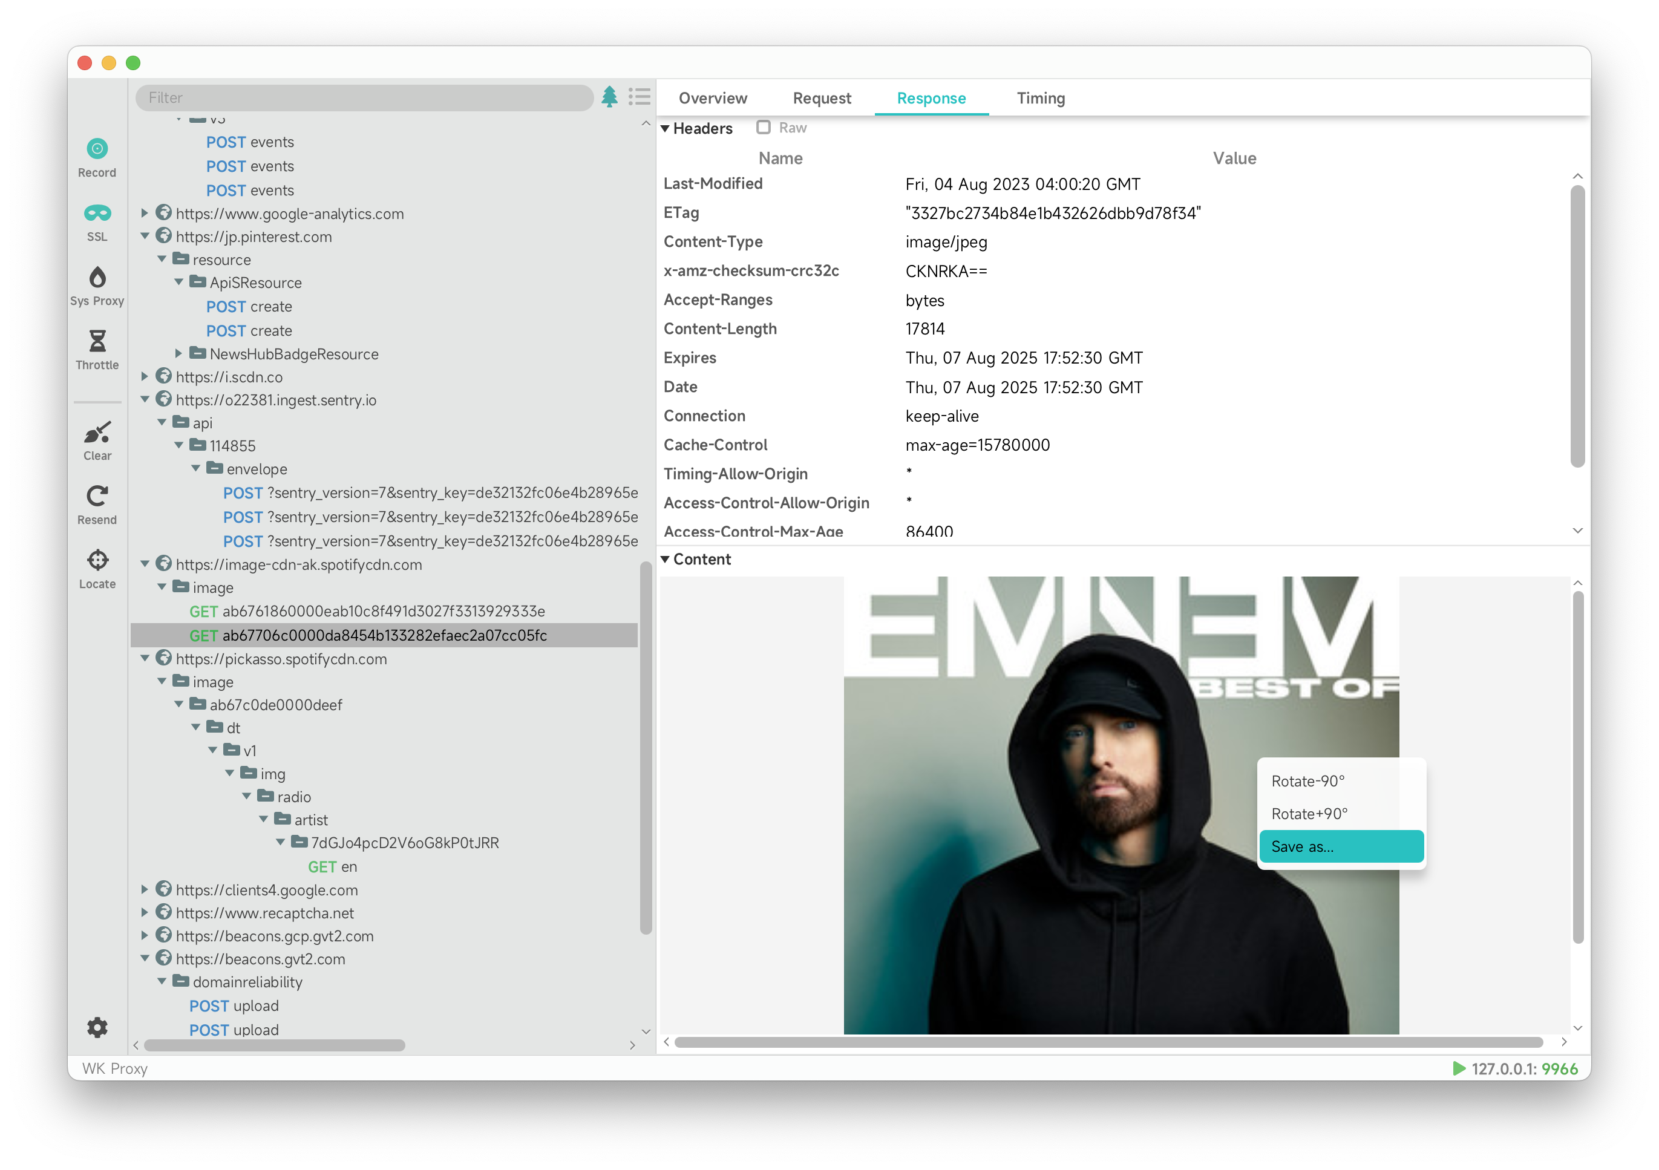
Task: Select GET ab6761860000eab10c8f491d3027f3313929333e request
Action: (x=367, y=612)
